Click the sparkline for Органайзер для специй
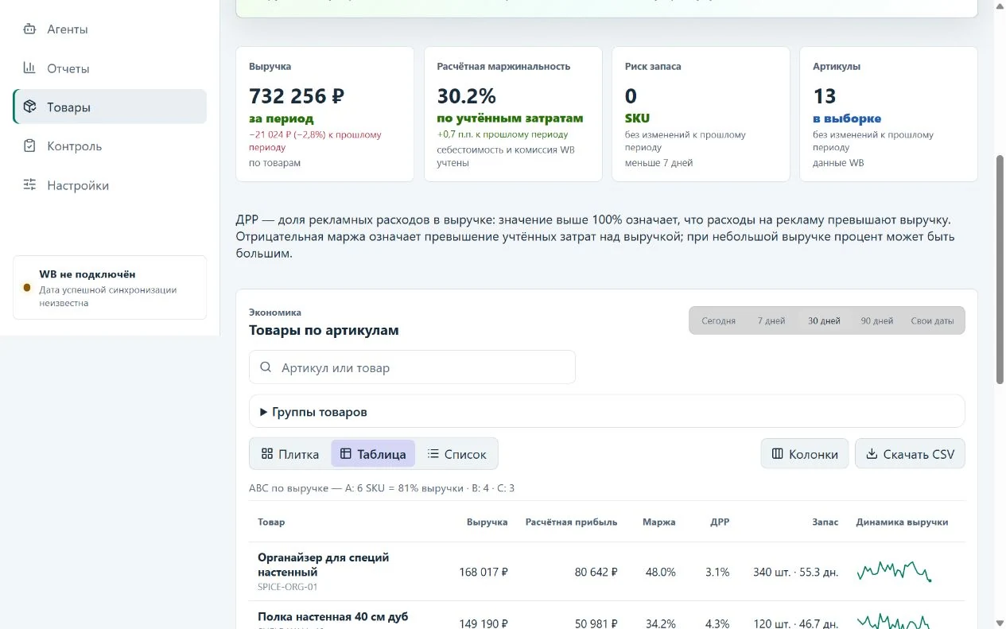This screenshot has height=629, width=1006. point(894,571)
